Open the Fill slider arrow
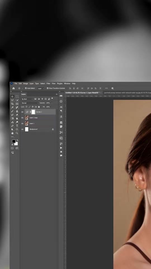The image size is (151, 269). point(51,107)
